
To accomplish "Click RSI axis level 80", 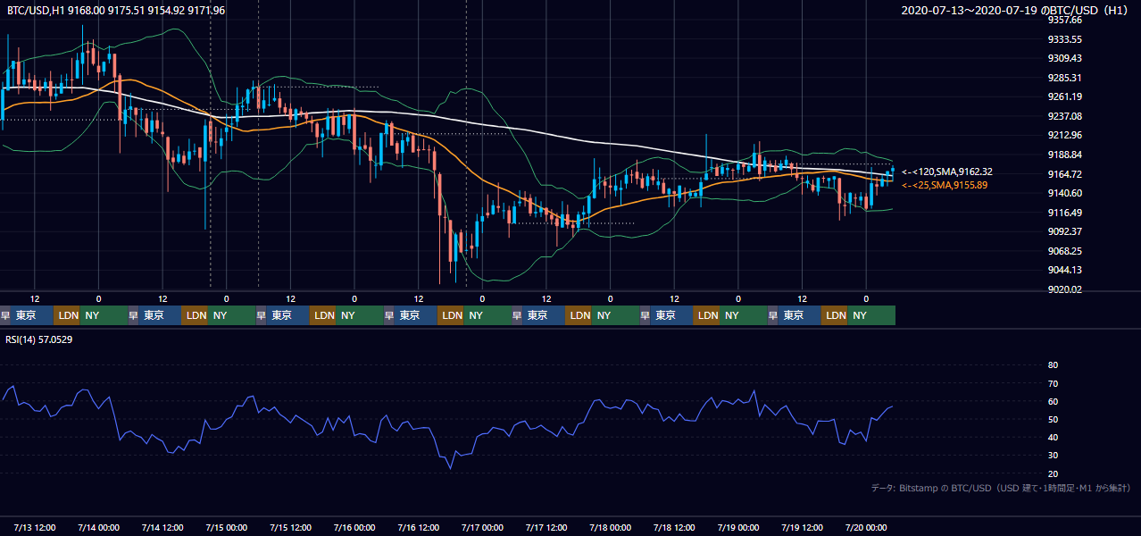I will (1053, 365).
